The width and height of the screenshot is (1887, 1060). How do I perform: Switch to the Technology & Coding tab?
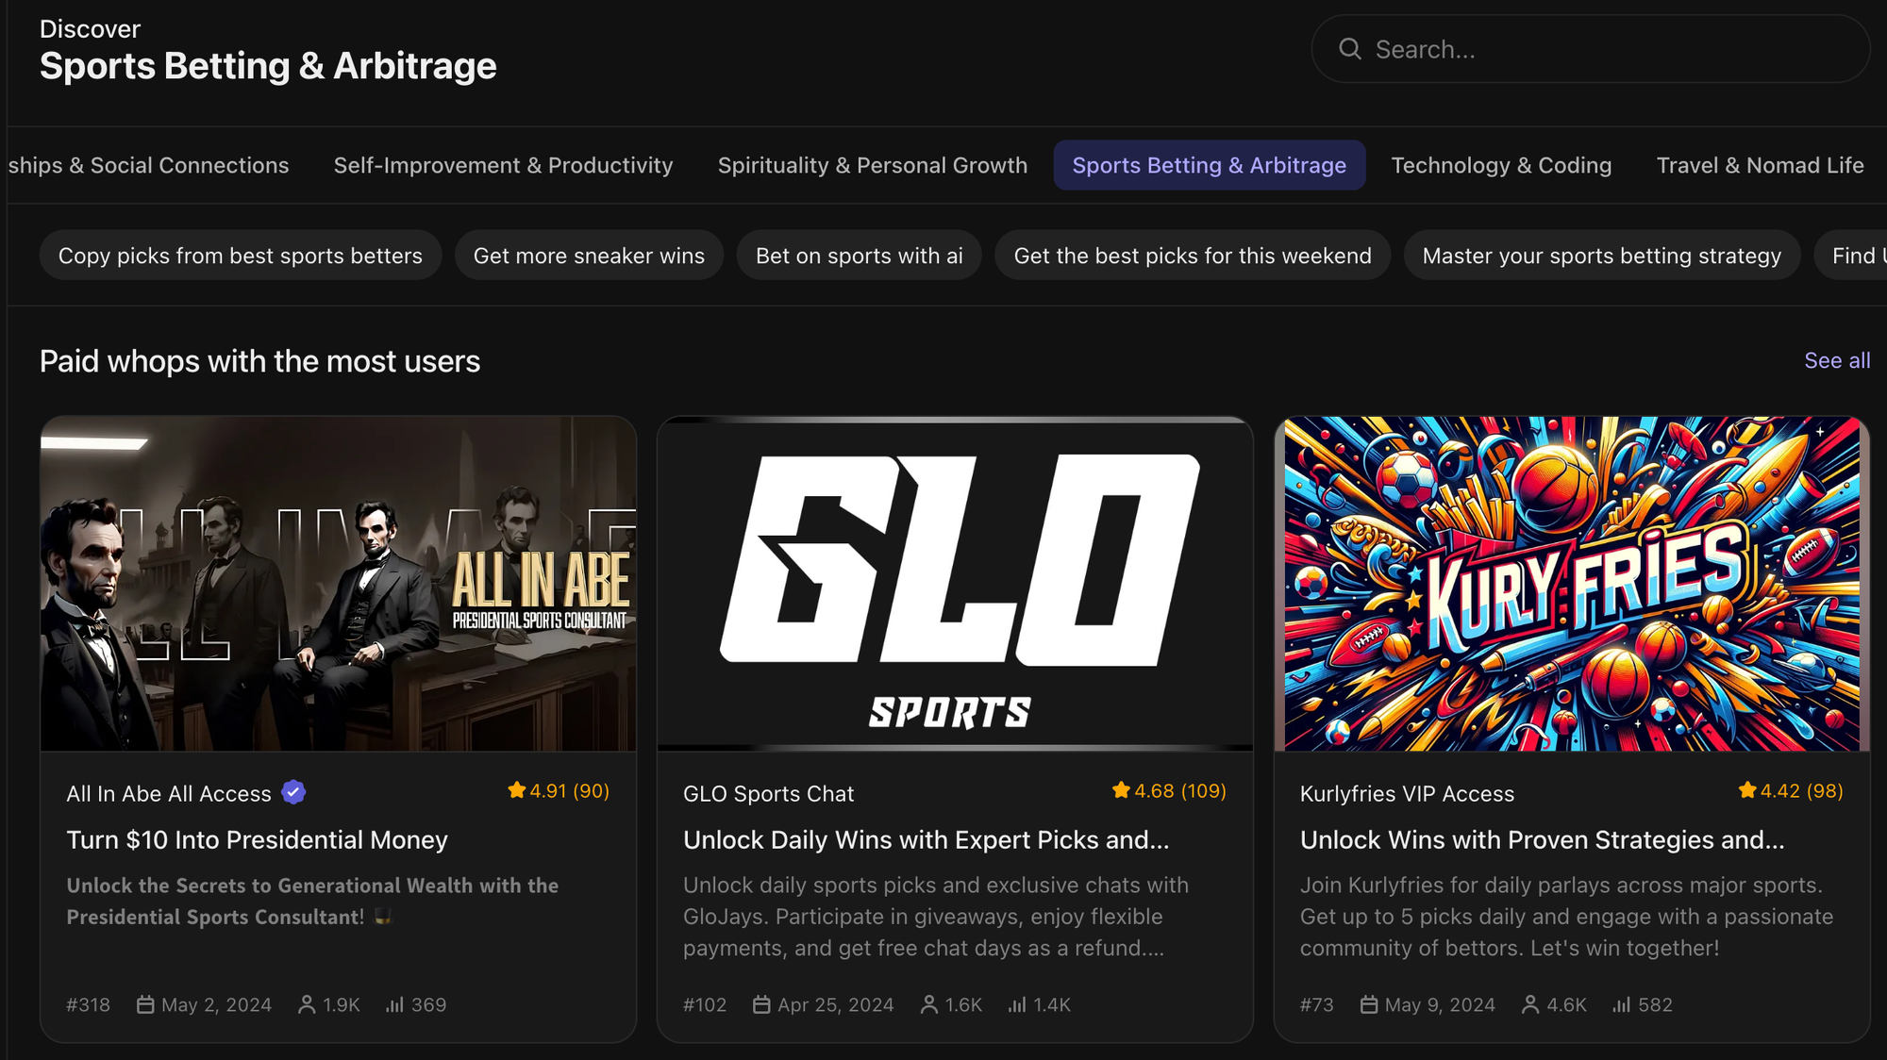pos(1501,165)
